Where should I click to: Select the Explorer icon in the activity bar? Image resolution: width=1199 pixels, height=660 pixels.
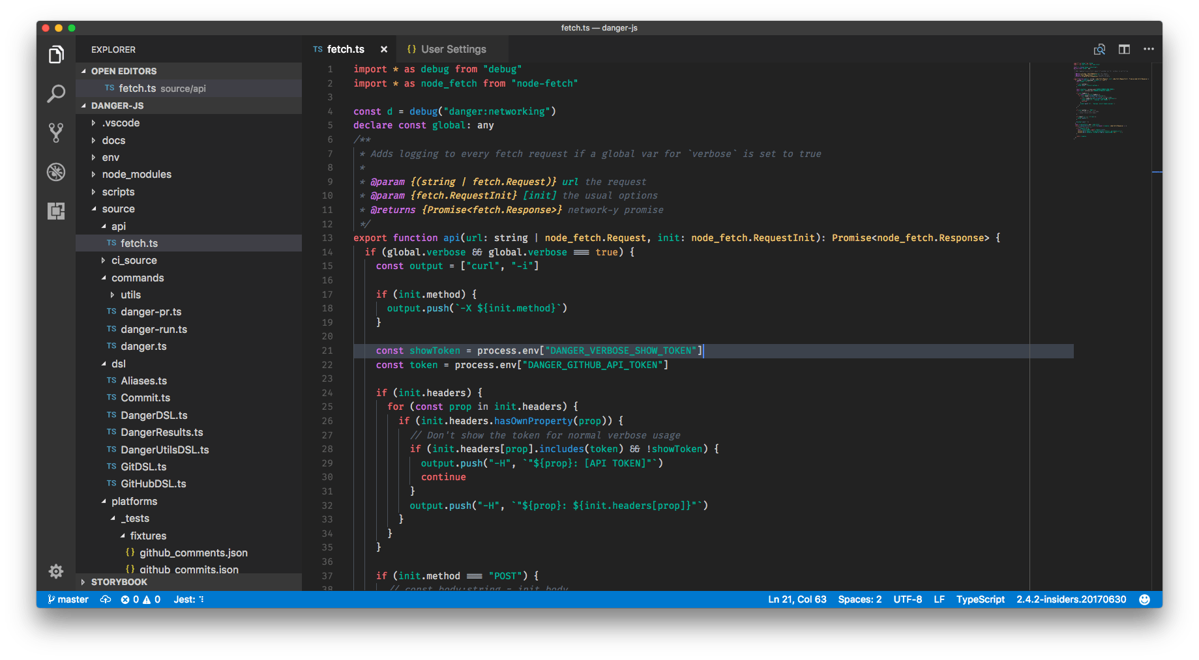[x=56, y=55]
